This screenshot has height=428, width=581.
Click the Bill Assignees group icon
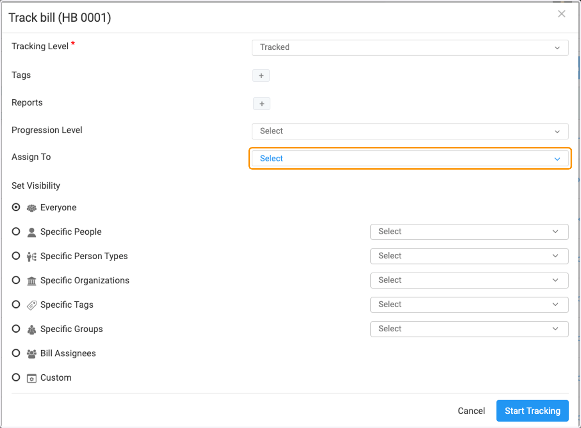pyautogui.click(x=31, y=354)
